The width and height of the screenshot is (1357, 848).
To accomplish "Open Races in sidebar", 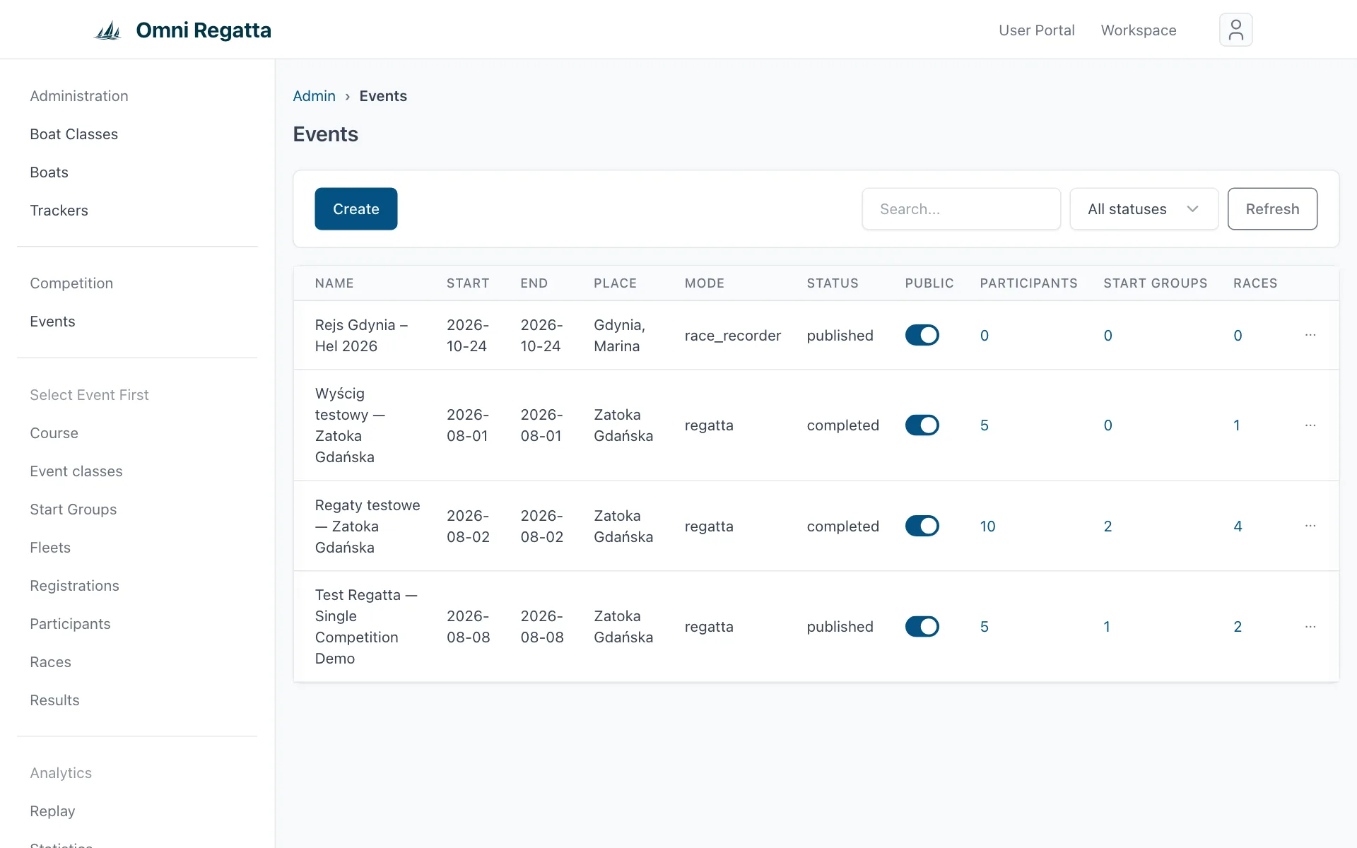I will [50, 662].
